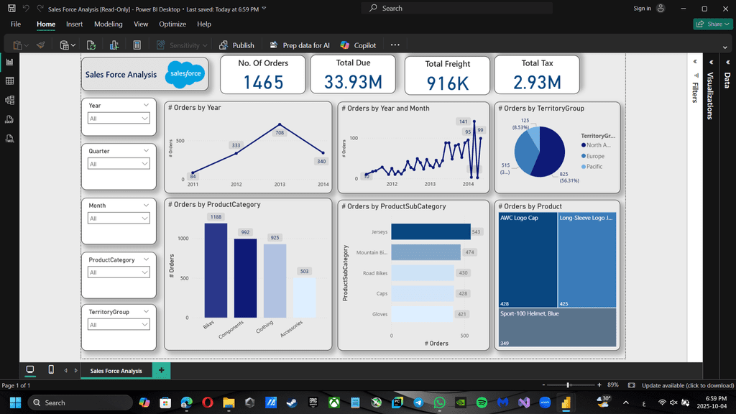Screen dimensions: 736x414
Task: Switch to mobile layout view
Action: pos(50,370)
